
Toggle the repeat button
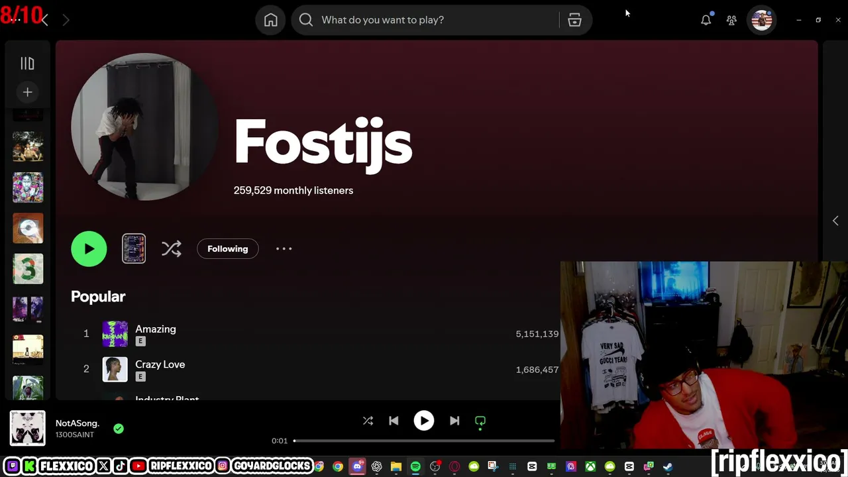tap(480, 421)
